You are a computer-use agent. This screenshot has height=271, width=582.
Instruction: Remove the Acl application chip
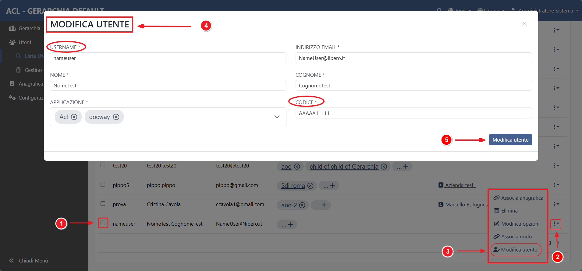[x=74, y=117]
